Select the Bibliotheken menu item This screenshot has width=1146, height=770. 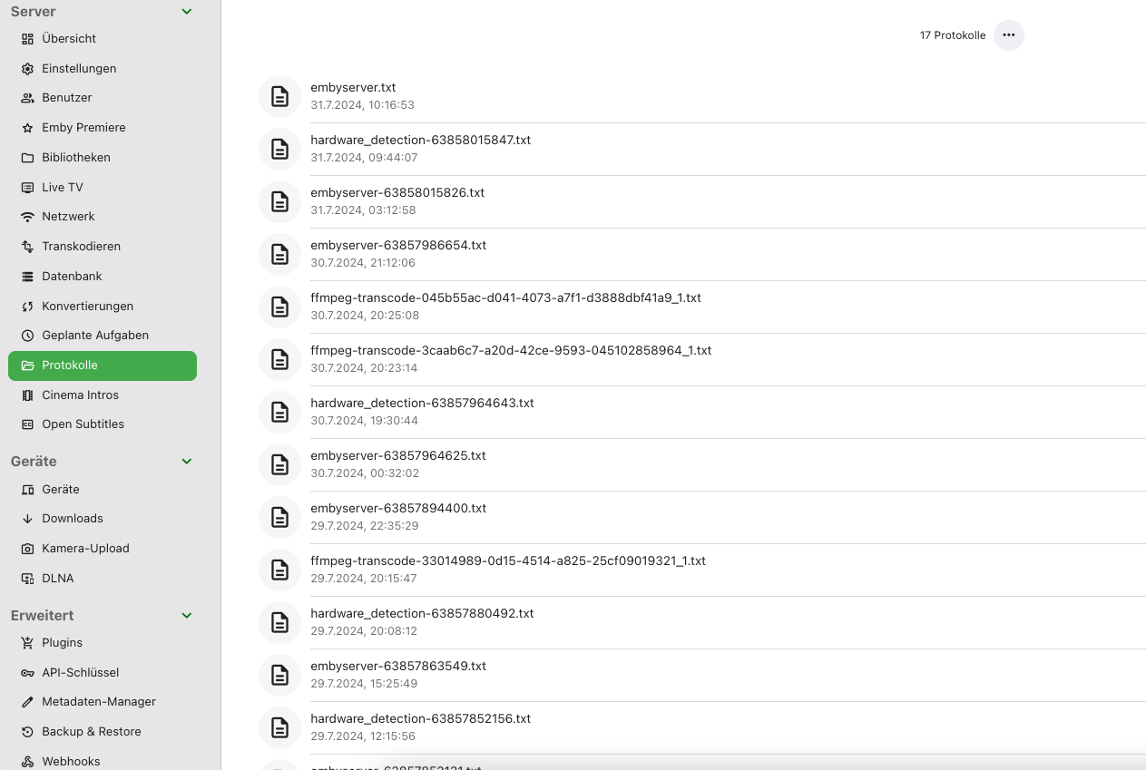(x=103, y=158)
